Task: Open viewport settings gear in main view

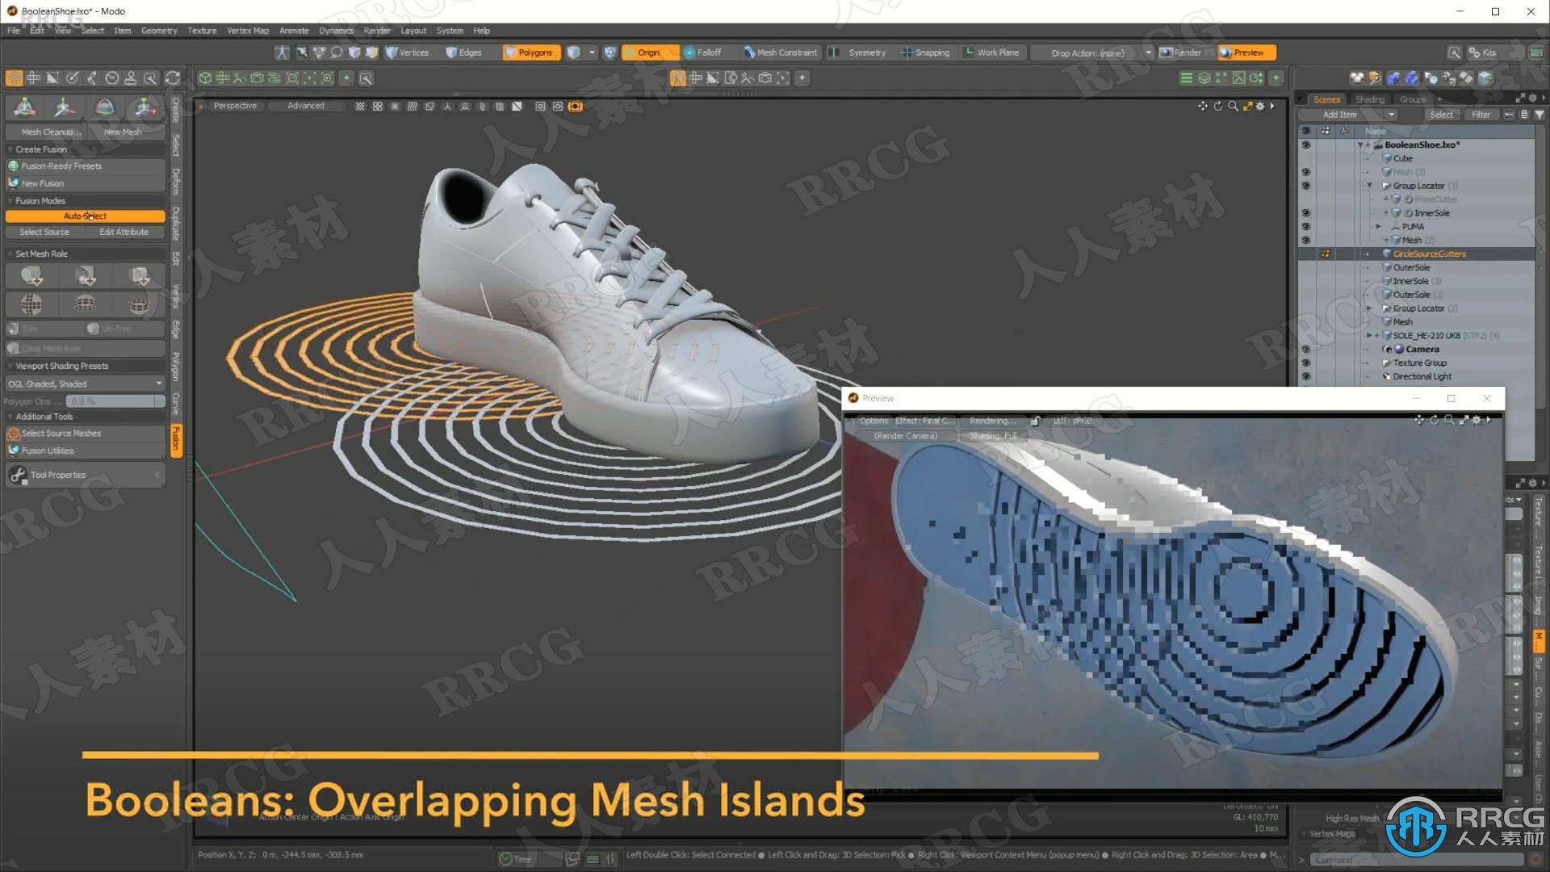Action: pos(1260,106)
